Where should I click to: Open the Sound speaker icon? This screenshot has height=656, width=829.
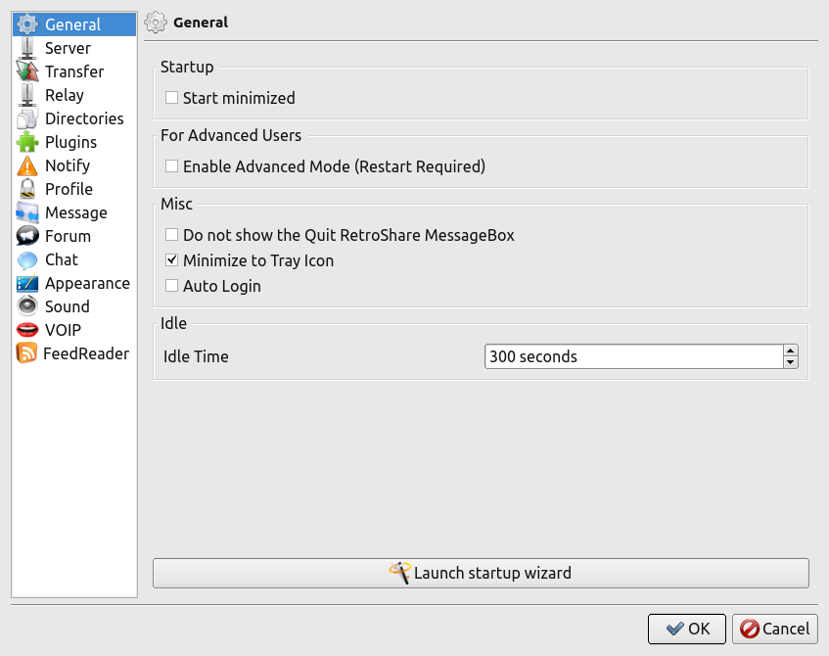click(27, 306)
